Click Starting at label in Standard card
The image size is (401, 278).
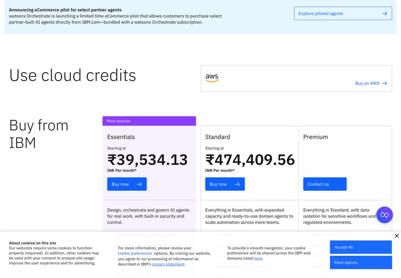(x=214, y=148)
